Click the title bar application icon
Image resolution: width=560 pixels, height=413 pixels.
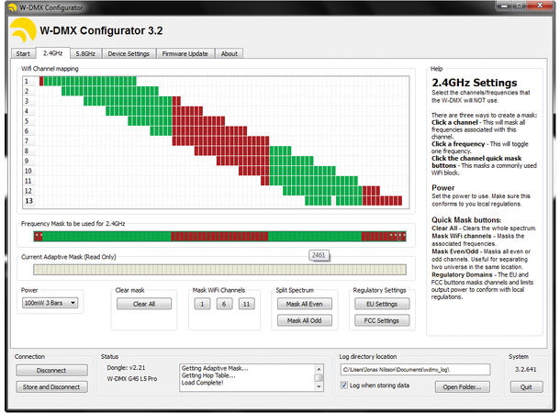(x=10, y=6)
